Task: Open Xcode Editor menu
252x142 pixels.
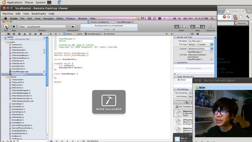Action: (60, 19)
